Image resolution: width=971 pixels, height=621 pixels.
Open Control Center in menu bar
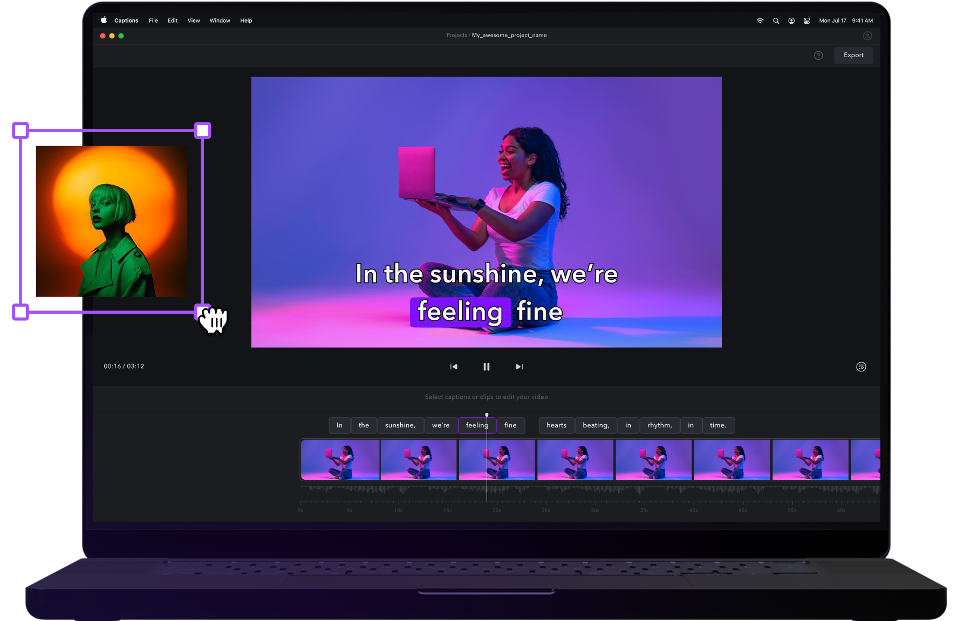click(x=807, y=20)
